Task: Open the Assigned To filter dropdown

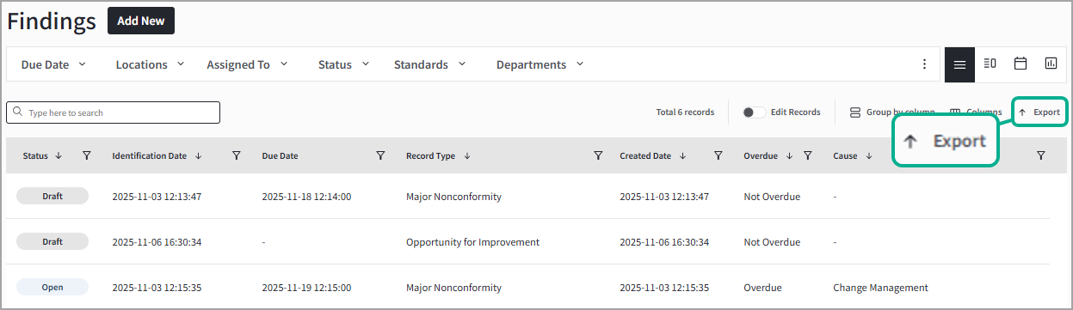Action: click(x=247, y=64)
